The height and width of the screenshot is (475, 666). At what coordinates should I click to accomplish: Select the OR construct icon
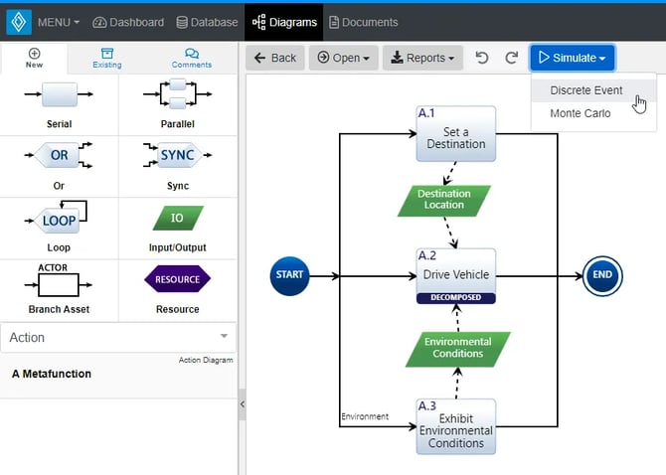point(59,155)
